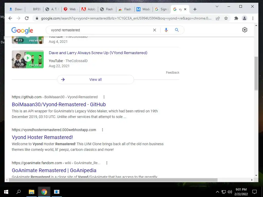Switch to the first Flash tab
The width and height of the screenshot is (263, 197).
[107, 9]
